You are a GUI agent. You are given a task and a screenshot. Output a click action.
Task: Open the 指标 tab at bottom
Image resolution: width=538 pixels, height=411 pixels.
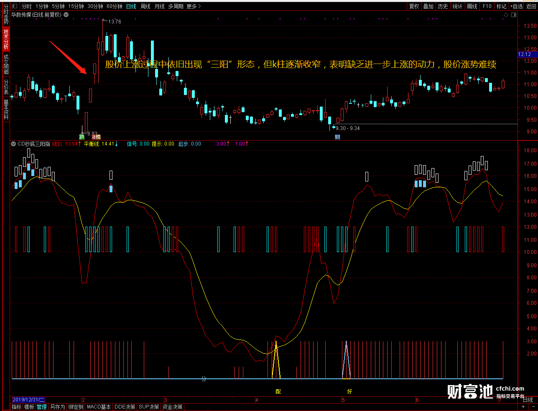(17, 407)
